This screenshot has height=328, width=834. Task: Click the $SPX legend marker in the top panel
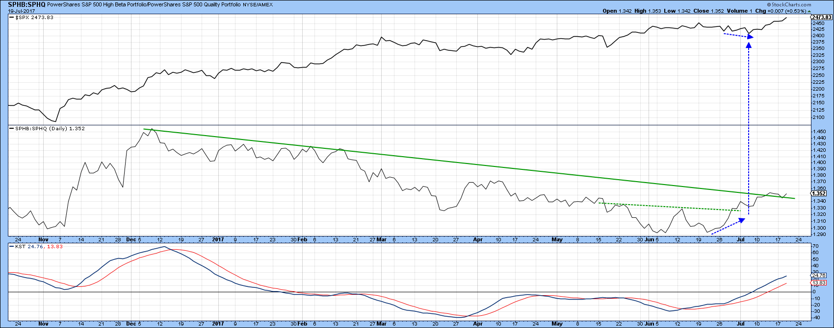coord(12,17)
